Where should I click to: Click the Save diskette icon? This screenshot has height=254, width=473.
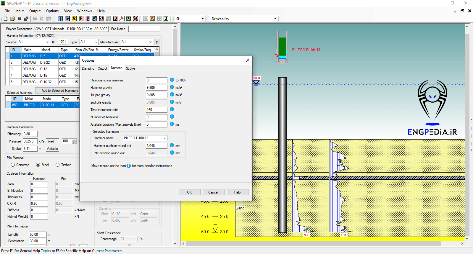[x=19, y=19]
